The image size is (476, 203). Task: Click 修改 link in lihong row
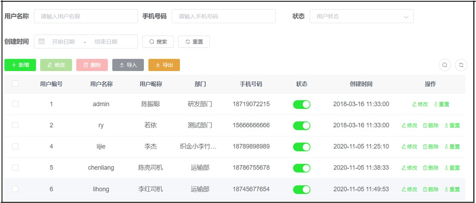[409, 189]
